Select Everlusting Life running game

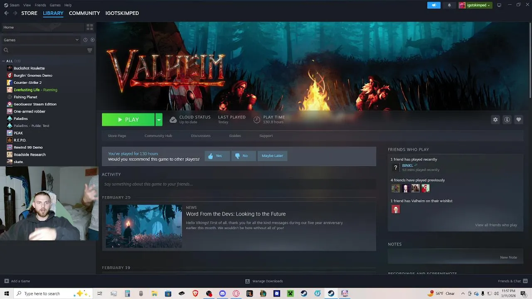tap(35, 90)
